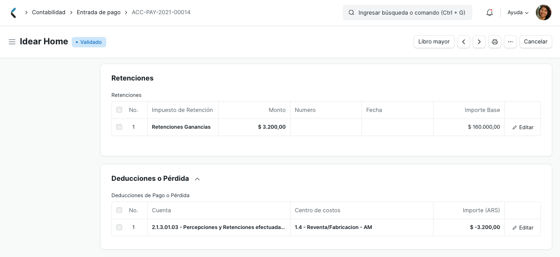Open the user menu via the avatar
Image resolution: width=560 pixels, height=257 pixels.
pos(543,12)
